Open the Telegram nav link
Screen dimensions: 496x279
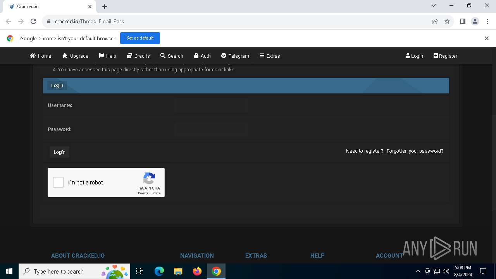point(235,56)
